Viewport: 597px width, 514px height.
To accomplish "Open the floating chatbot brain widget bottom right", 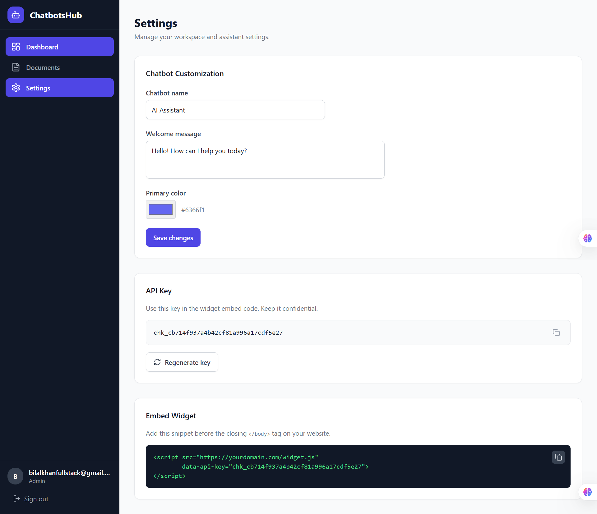I will (587, 492).
